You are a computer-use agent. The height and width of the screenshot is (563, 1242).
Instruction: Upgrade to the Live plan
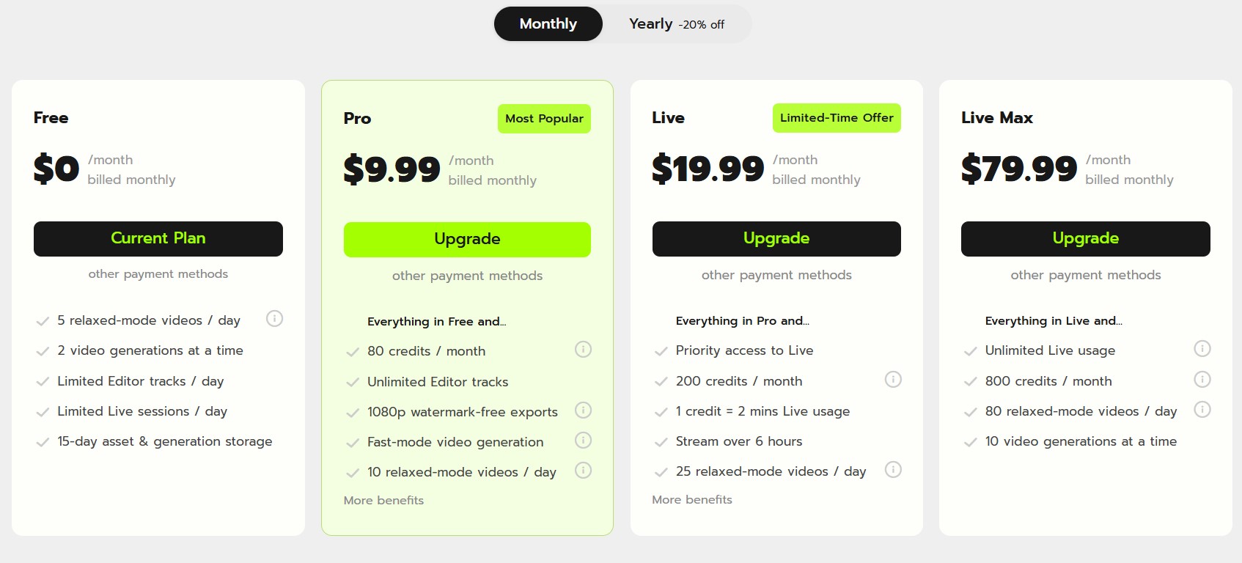776,239
